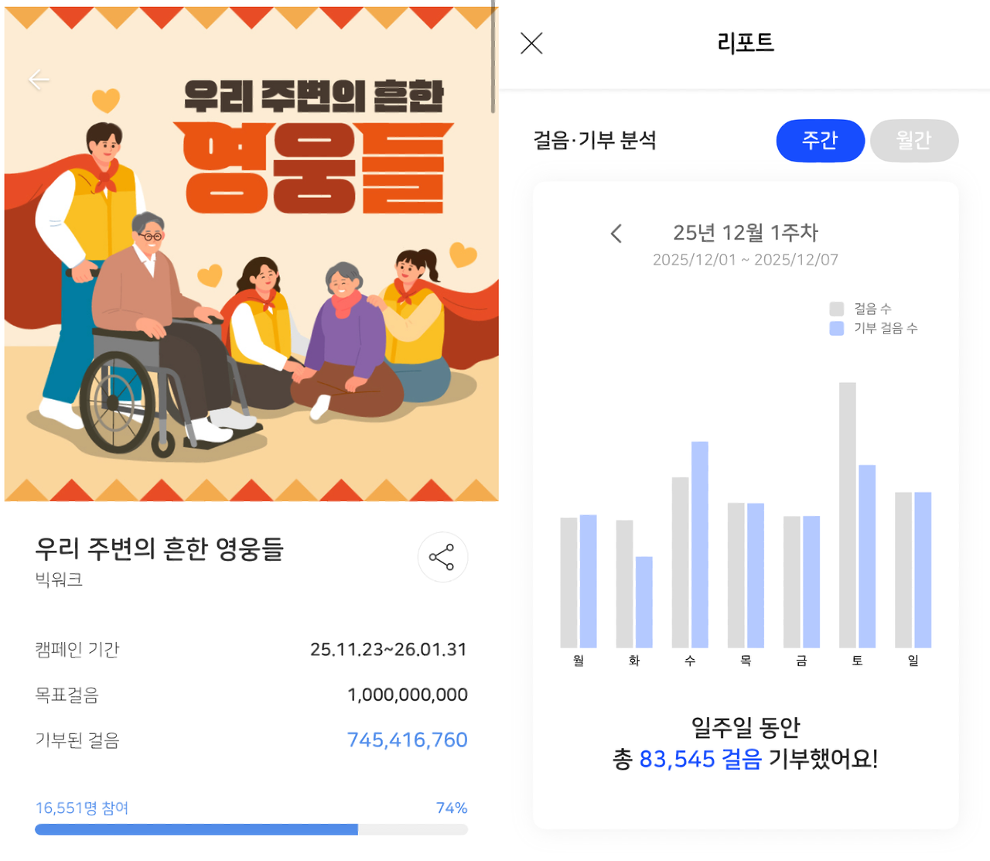Click the 16,551명 참여 participants text
Viewport: 990px width, 861px height.
[82, 808]
